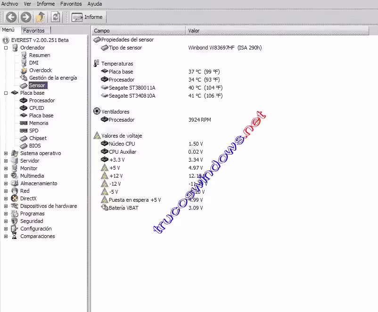Click the CPUID chip icon
378x312 pixels.
pos(24,108)
